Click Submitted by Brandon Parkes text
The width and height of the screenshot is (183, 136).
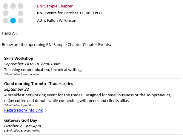[22, 131]
